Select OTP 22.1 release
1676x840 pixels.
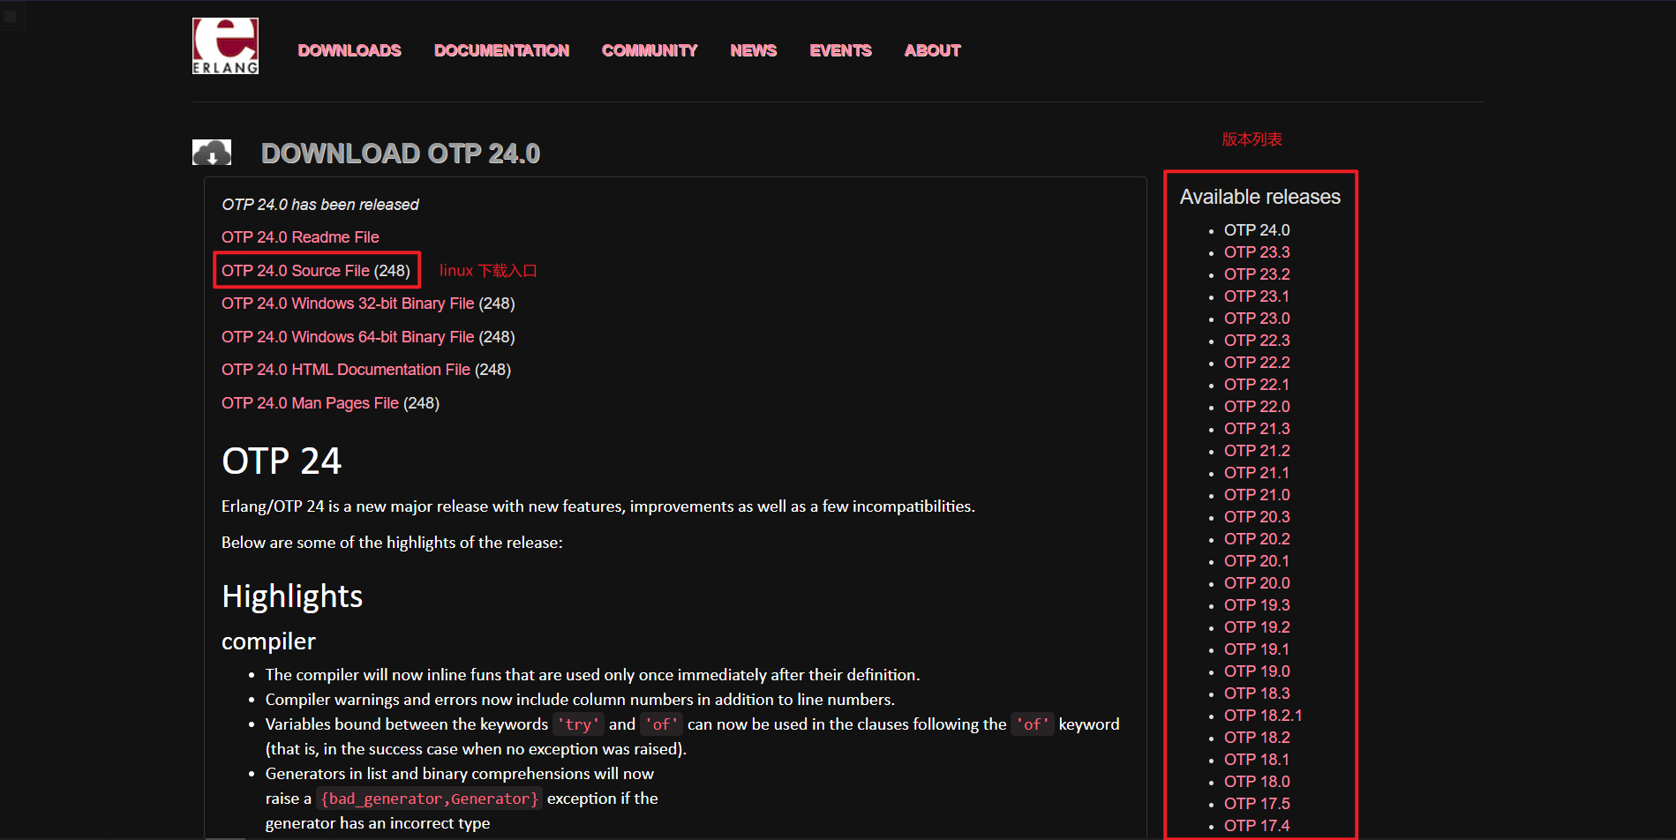click(x=1257, y=385)
